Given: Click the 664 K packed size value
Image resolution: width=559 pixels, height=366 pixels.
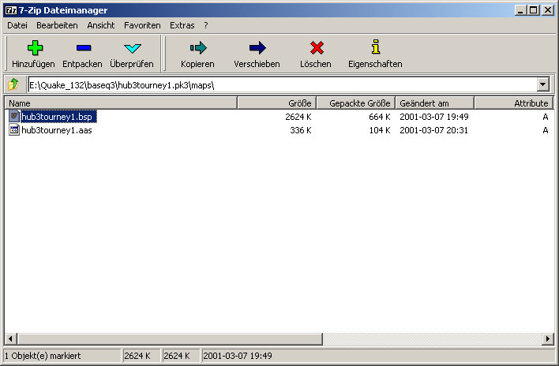Looking at the screenshot, I should coord(379,117).
